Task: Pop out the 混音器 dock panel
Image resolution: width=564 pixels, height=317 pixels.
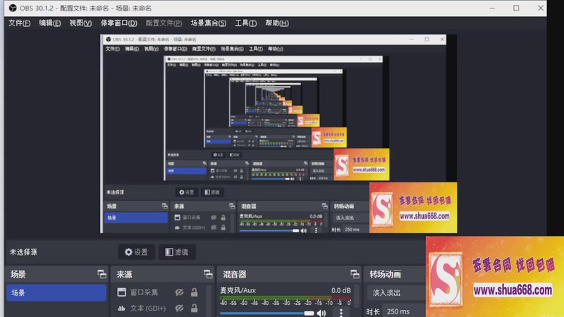Action: tap(355, 275)
